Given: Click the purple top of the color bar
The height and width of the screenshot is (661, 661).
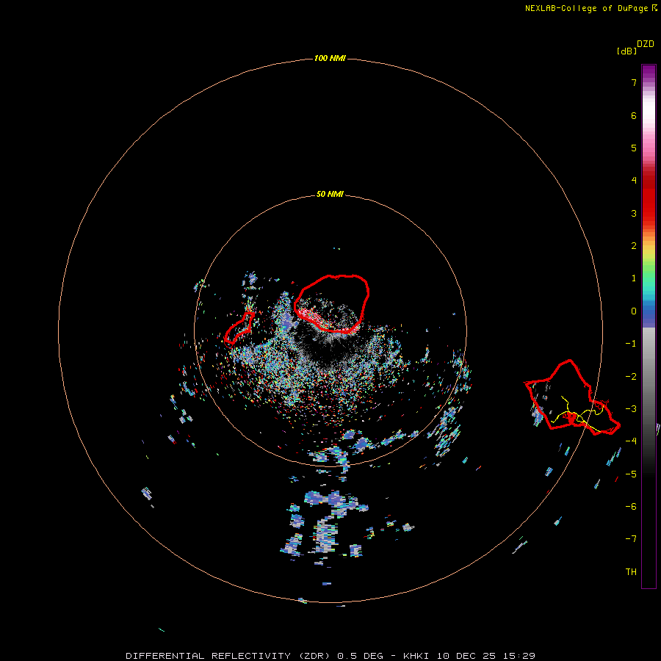Looking at the screenshot, I should tap(649, 72).
